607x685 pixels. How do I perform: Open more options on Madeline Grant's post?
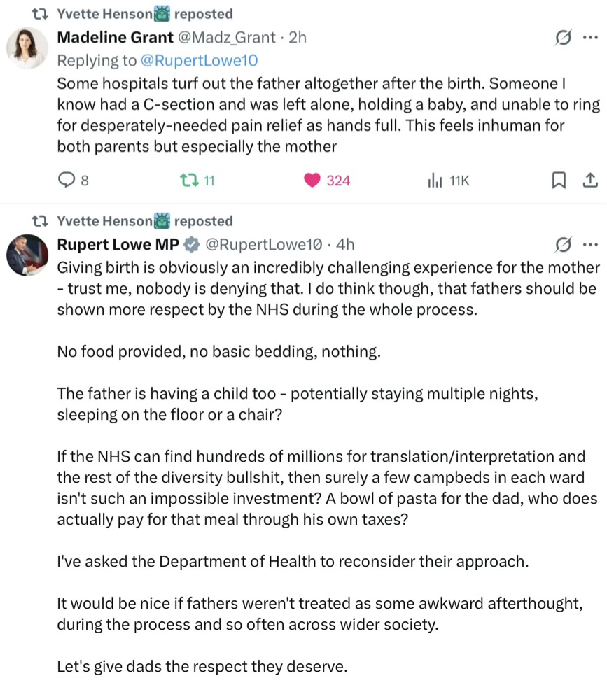point(590,38)
